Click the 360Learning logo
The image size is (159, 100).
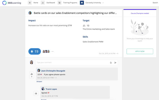coord(12,3)
